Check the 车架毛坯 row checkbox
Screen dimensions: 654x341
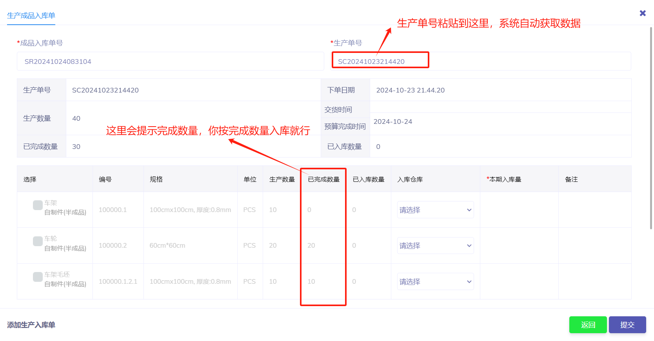click(38, 277)
